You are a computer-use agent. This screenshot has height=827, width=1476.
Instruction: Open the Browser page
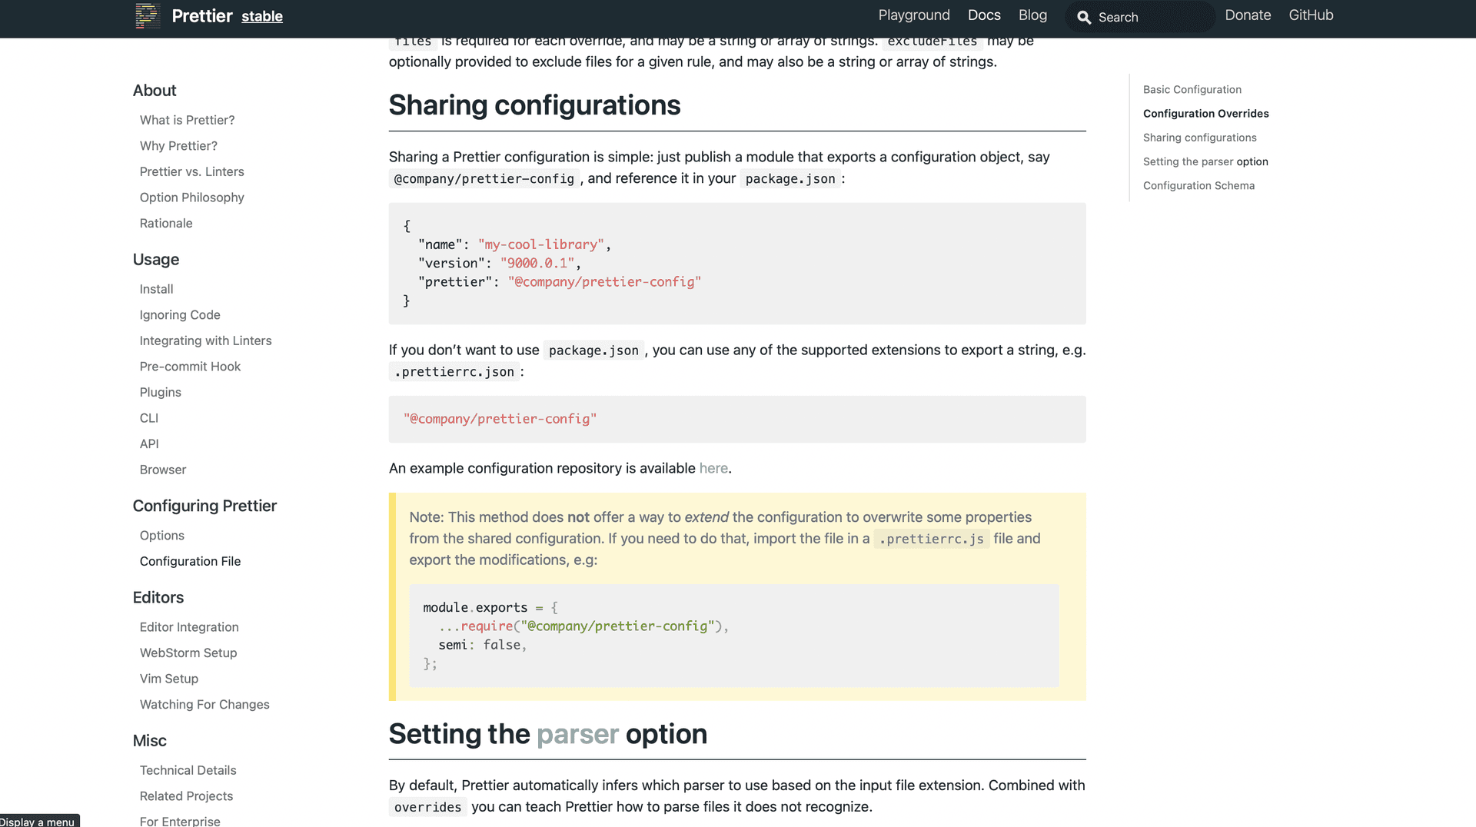pyautogui.click(x=162, y=470)
